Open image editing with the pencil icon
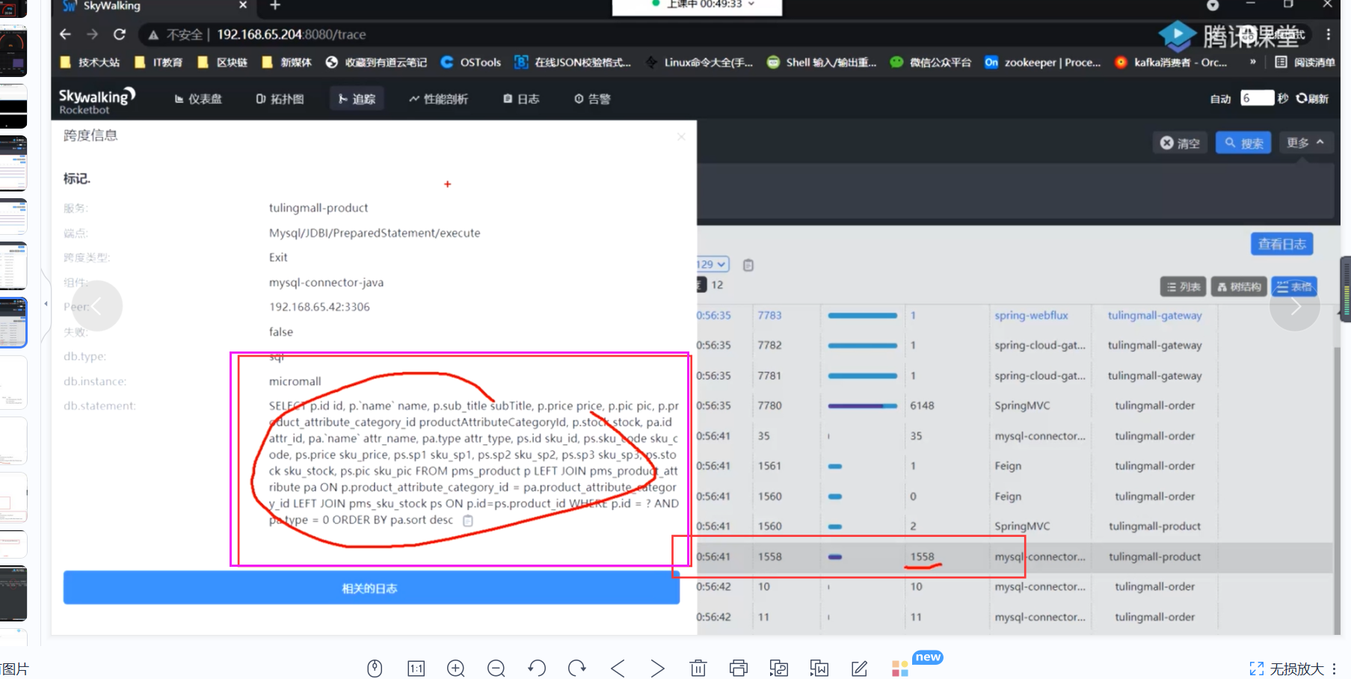This screenshot has height=679, width=1351. pos(860,668)
